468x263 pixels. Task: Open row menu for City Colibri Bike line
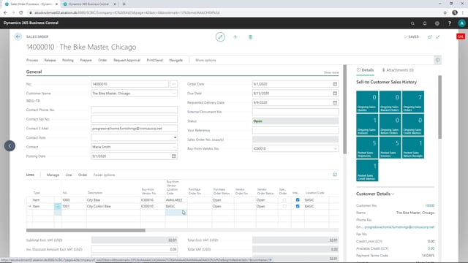(58, 206)
